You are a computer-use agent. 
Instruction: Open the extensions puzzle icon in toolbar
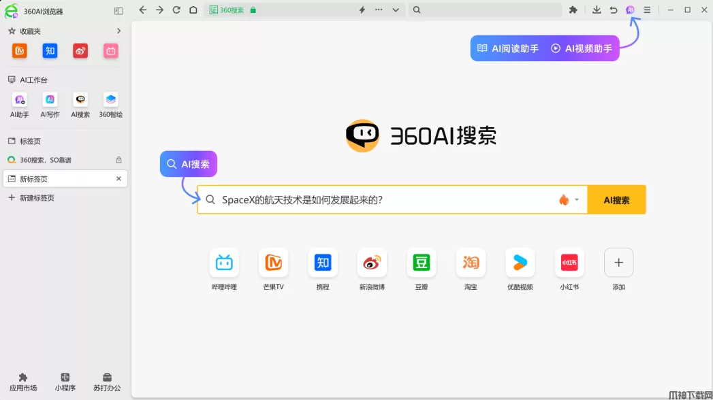(x=573, y=10)
